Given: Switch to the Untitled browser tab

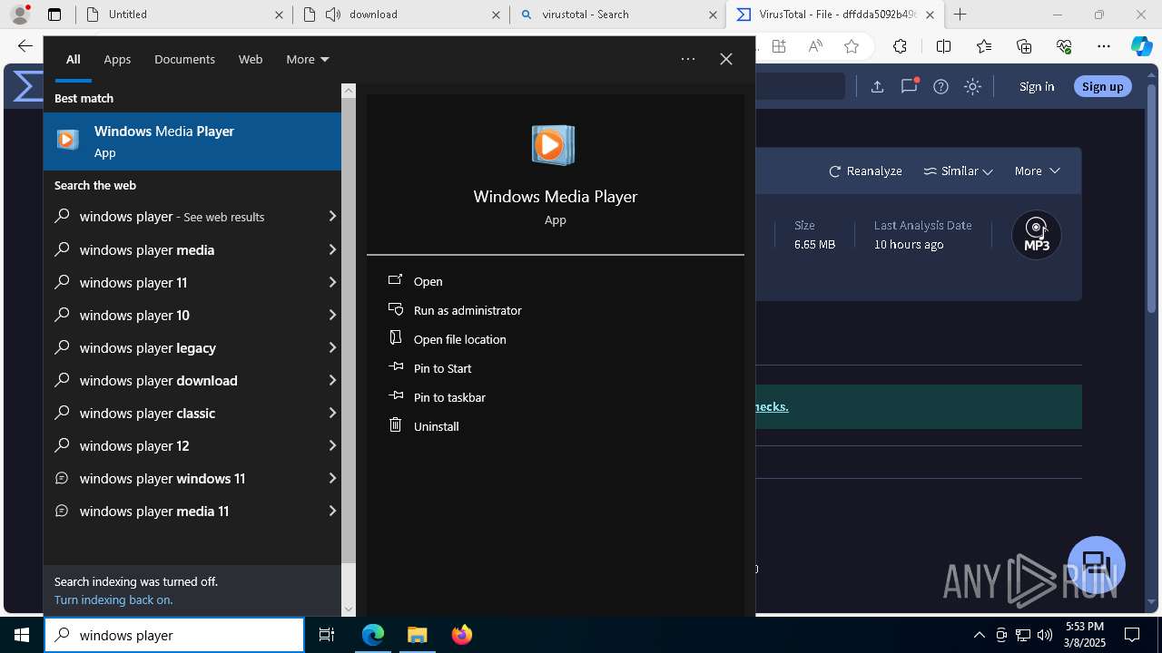Looking at the screenshot, I should (184, 15).
